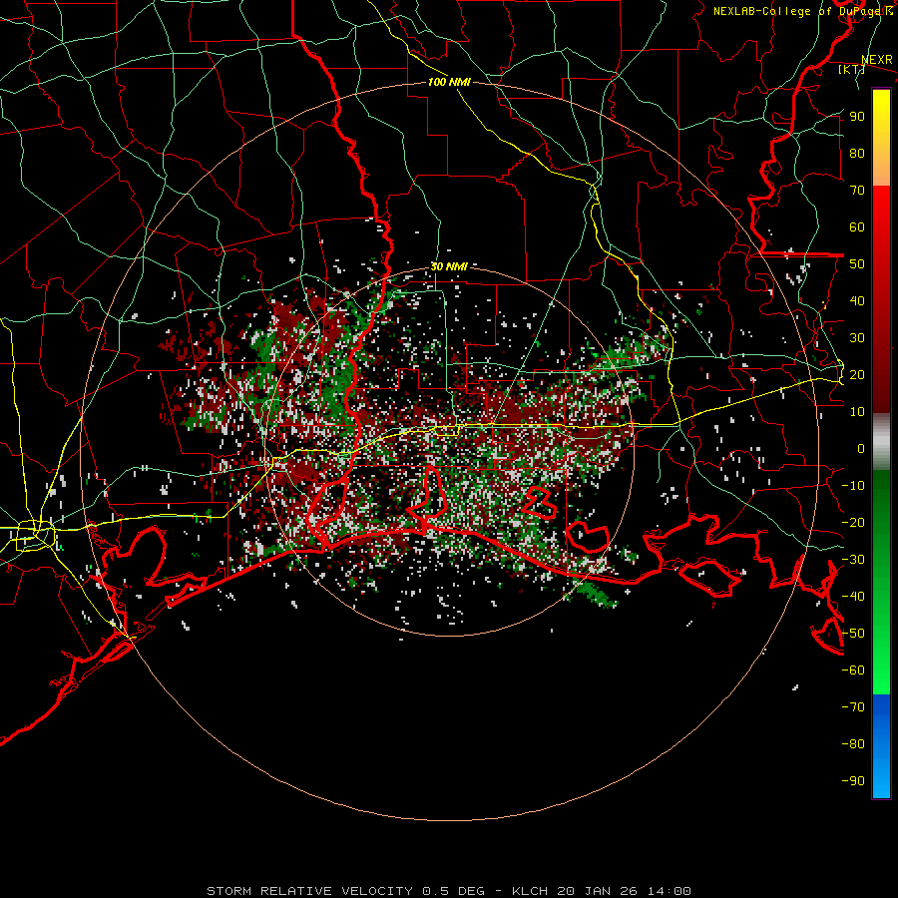The width and height of the screenshot is (898, 898).
Task: Click the positive 20 scale label
Action: 857,374
